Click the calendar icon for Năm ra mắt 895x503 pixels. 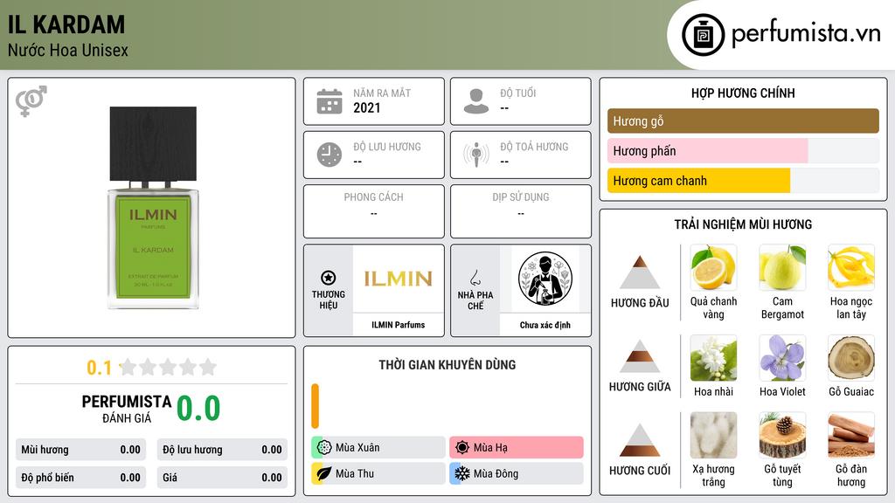pos(330,101)
